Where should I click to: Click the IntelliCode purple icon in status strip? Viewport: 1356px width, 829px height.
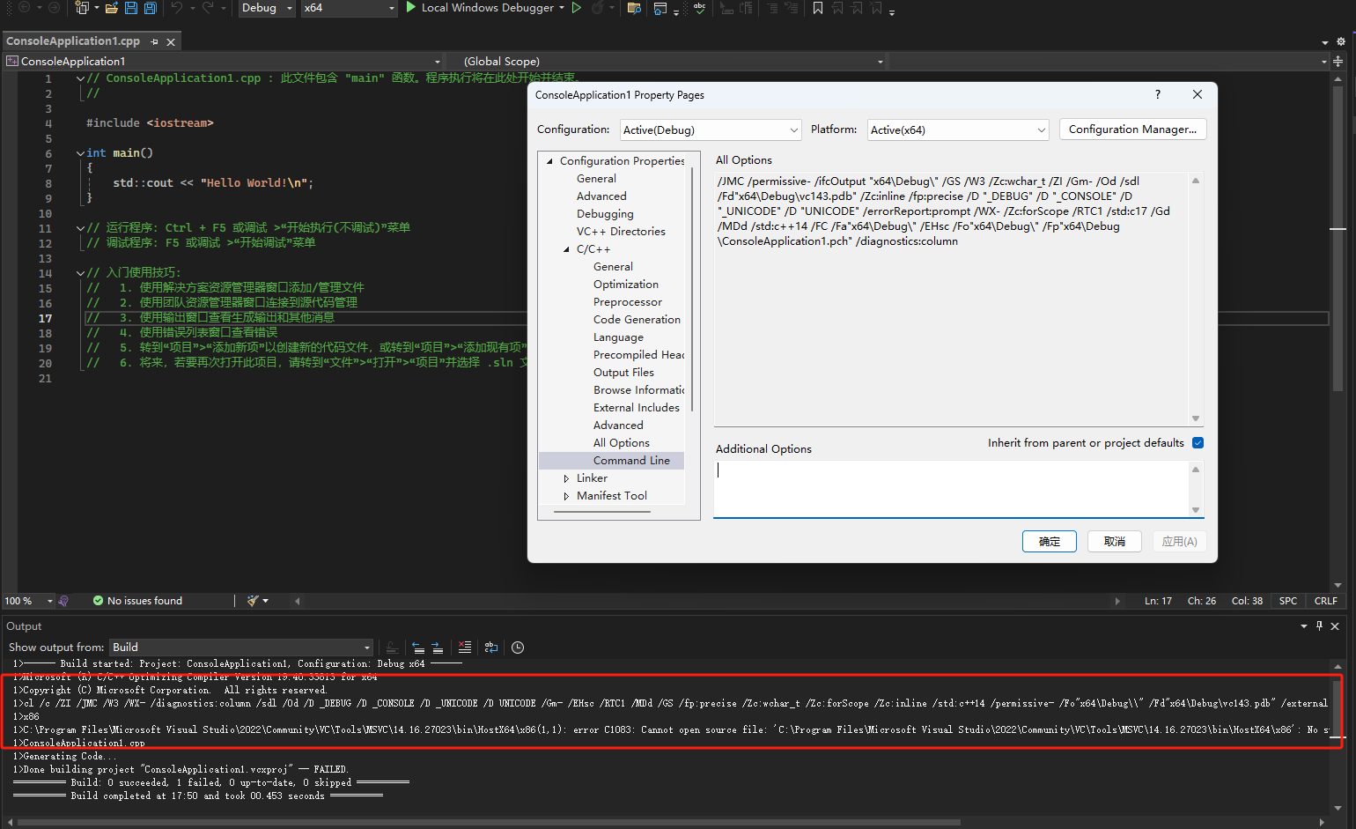tap(63, 601)
